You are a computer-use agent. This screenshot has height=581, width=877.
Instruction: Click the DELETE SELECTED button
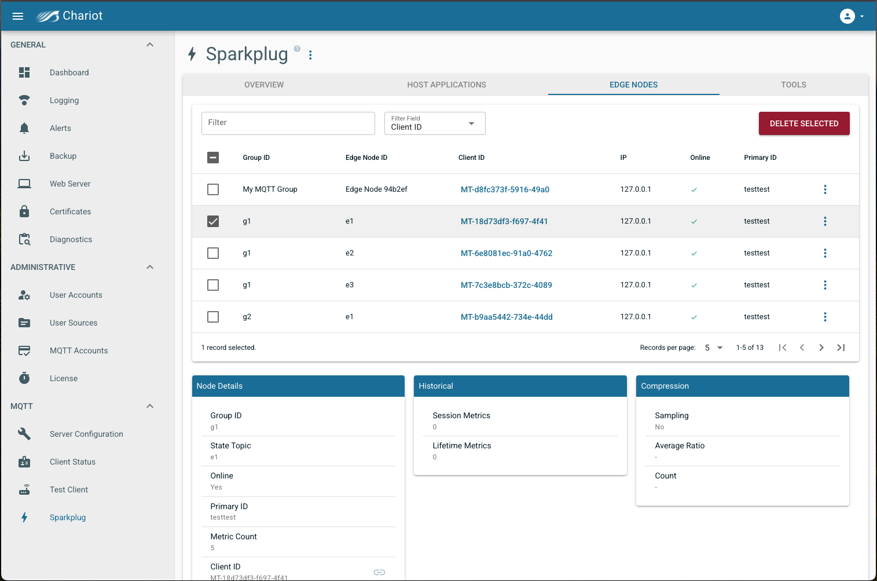pyautogui.click(x=804, y=123)
